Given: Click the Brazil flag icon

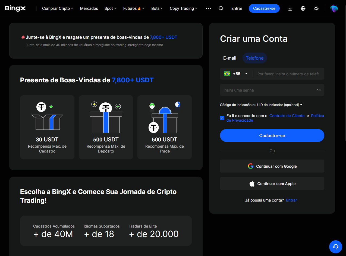Looking at the screenshot, I should pos(227,74).
